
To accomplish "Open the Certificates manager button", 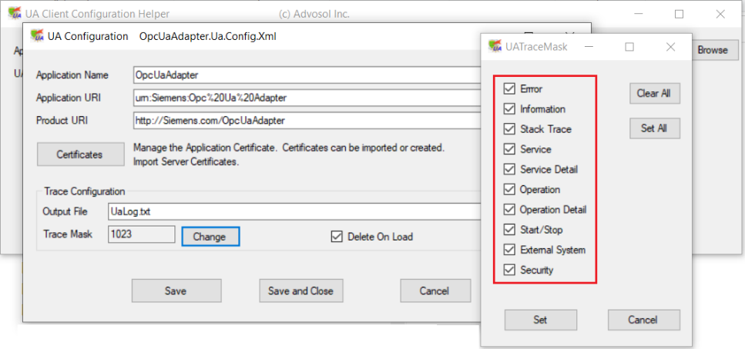I will (x=79, y=155).
